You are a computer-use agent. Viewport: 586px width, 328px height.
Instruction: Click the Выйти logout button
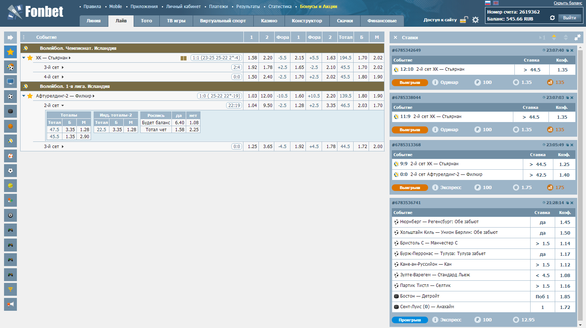(x=569, y=18)
